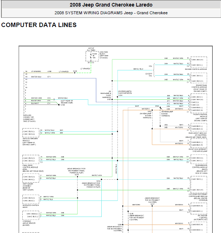Image resolution: width=221 pixels, height=233 pixels.
Task: Click 'BLK/LT GRN' wire label at pin 5
Action: (x=36, y=101)
